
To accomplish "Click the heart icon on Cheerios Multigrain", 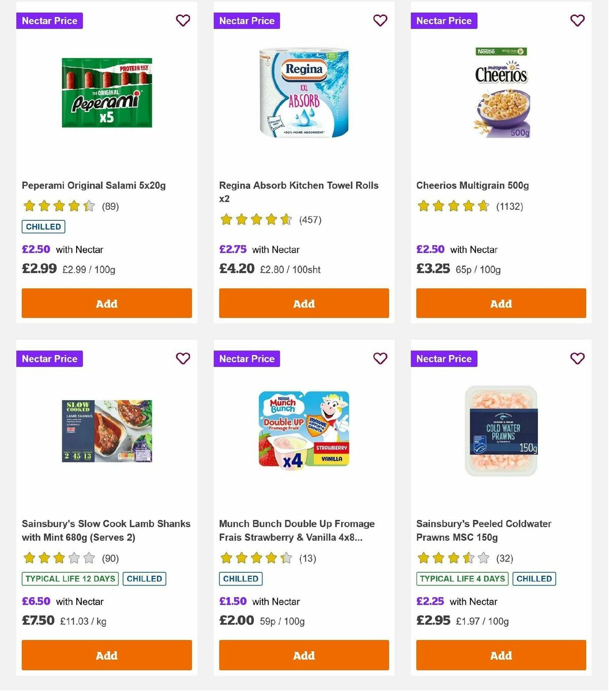I will point(577,20).
